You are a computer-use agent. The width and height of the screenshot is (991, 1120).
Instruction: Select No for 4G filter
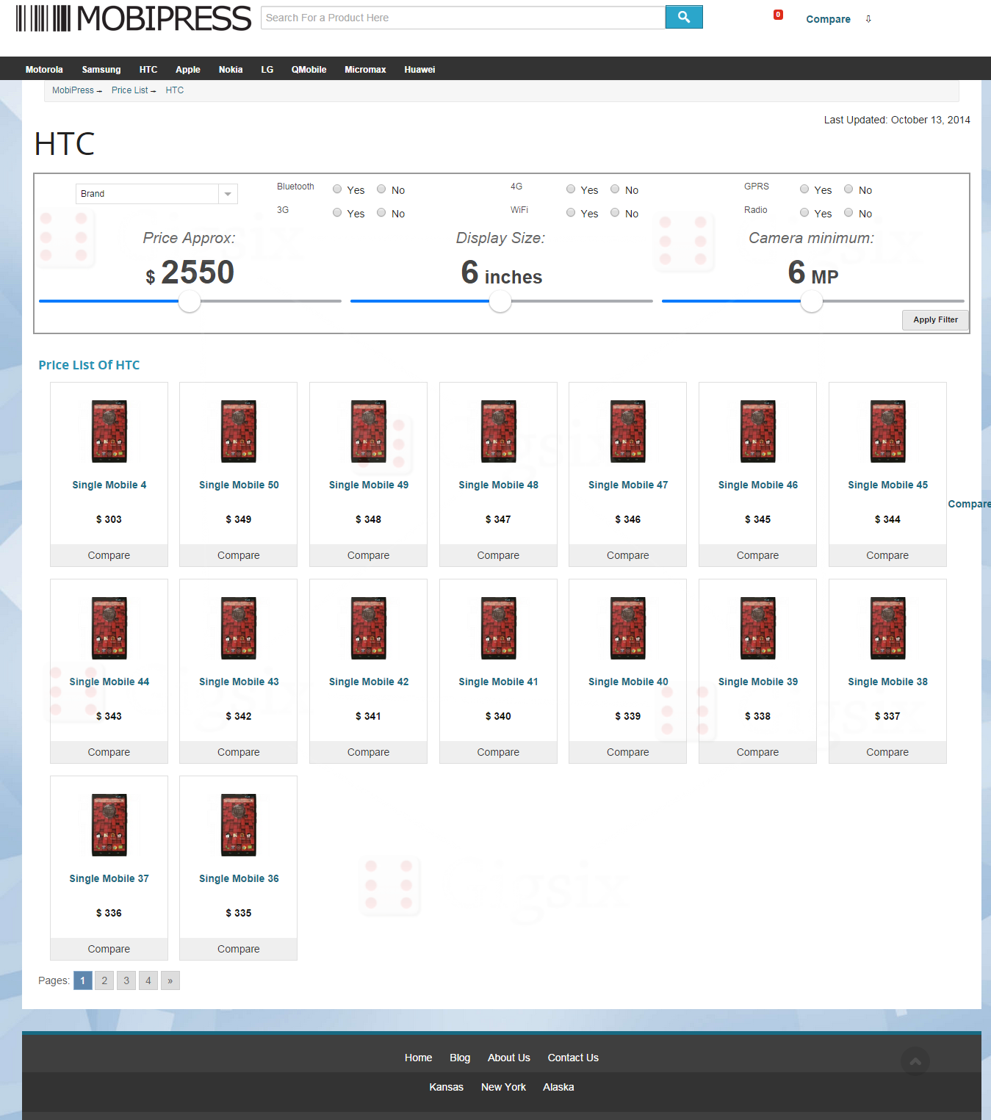tap(615, 189)
